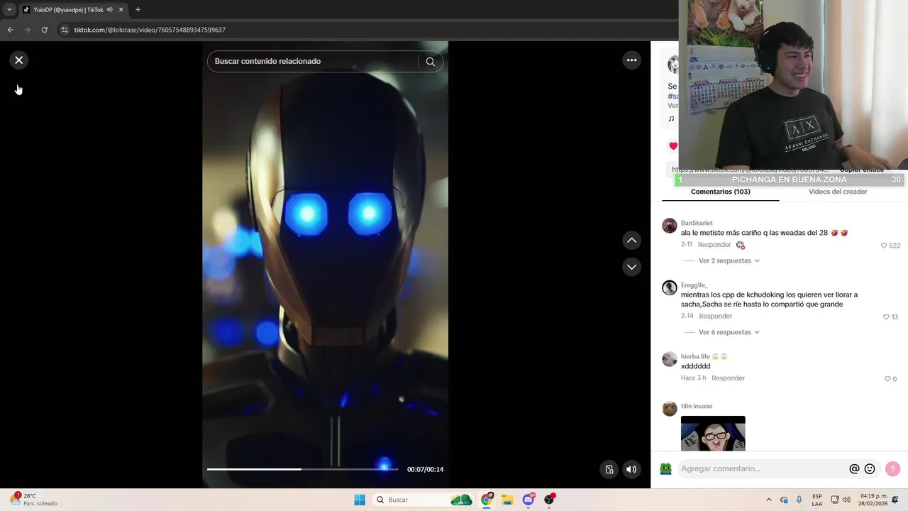Click the microphone tray icon
This screenshot has height=511, width=908.
point(799,500)
